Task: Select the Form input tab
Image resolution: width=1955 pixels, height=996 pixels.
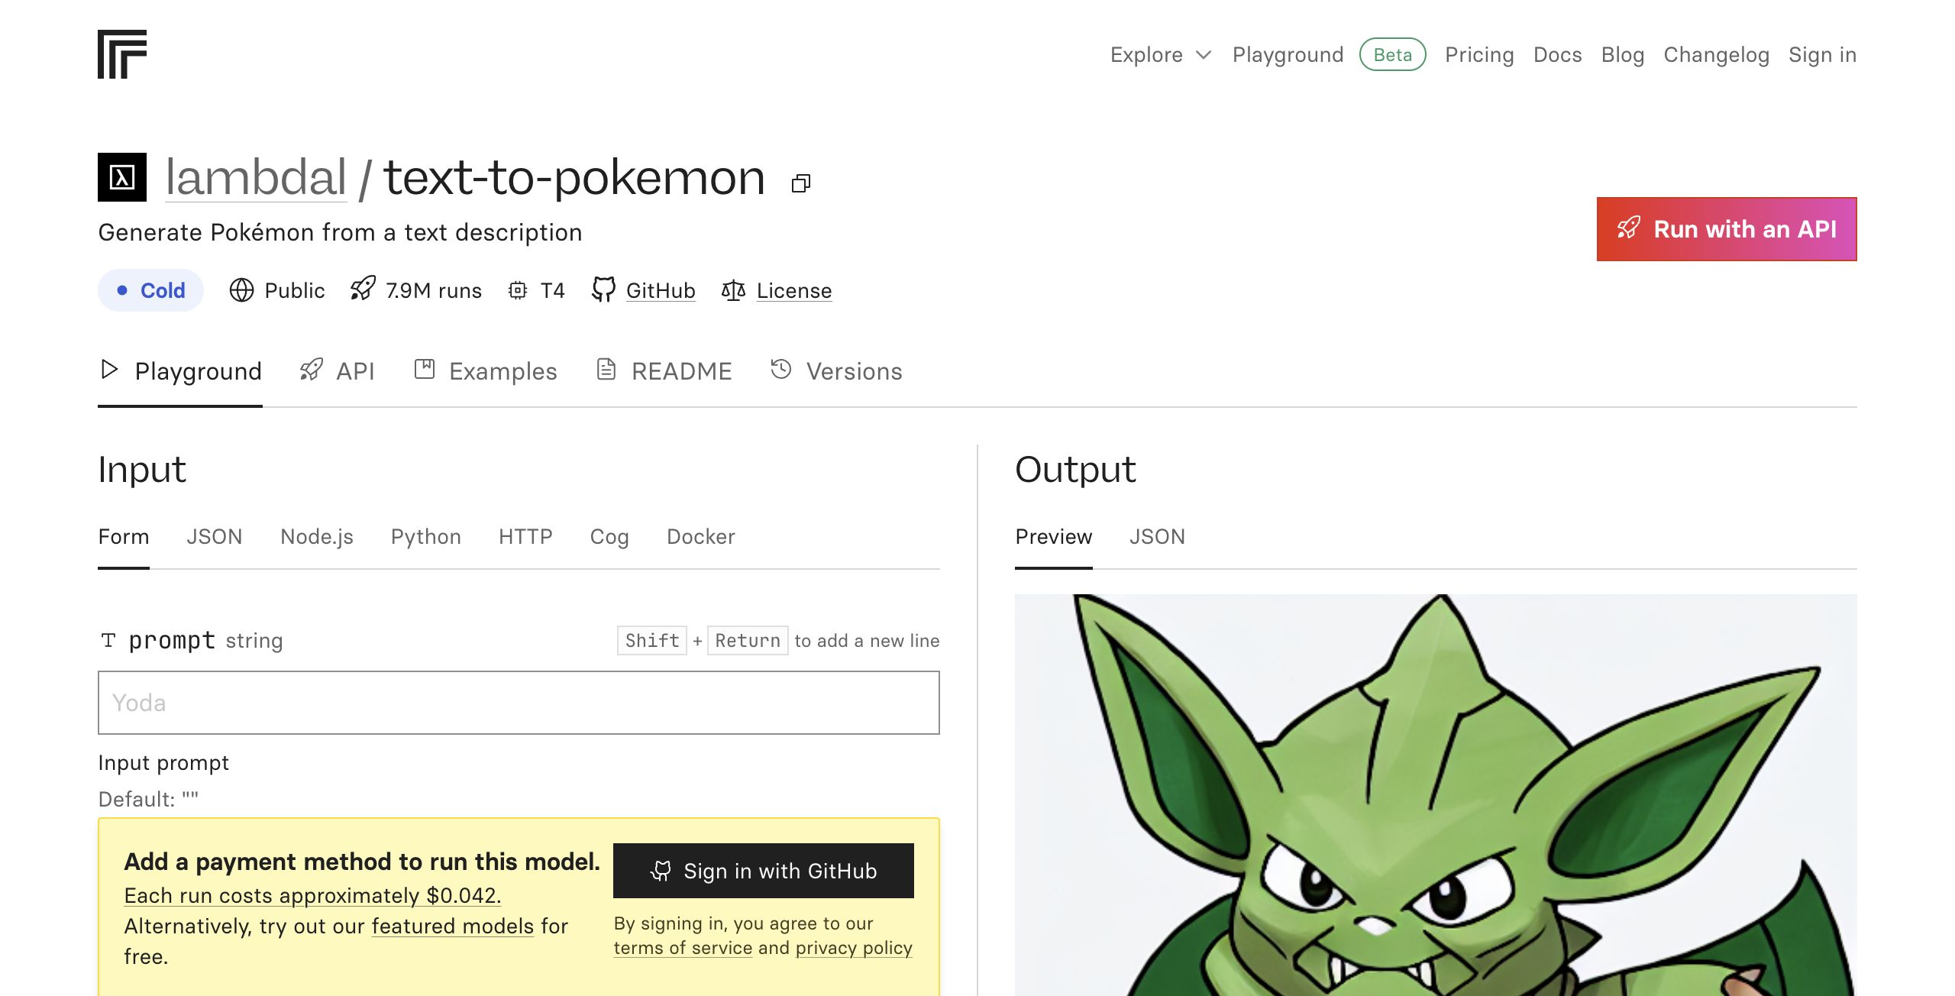Action: point(124,537)
